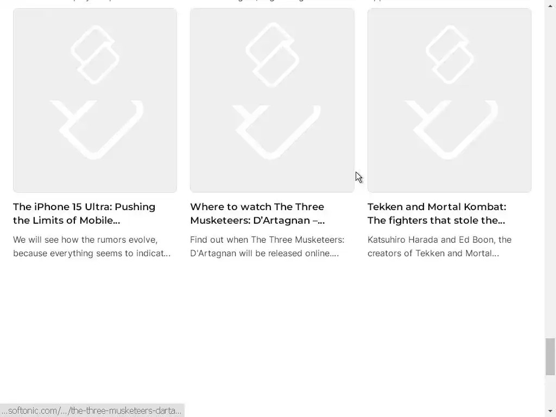Click the scrollbar down arrow

tap(551, 412)
